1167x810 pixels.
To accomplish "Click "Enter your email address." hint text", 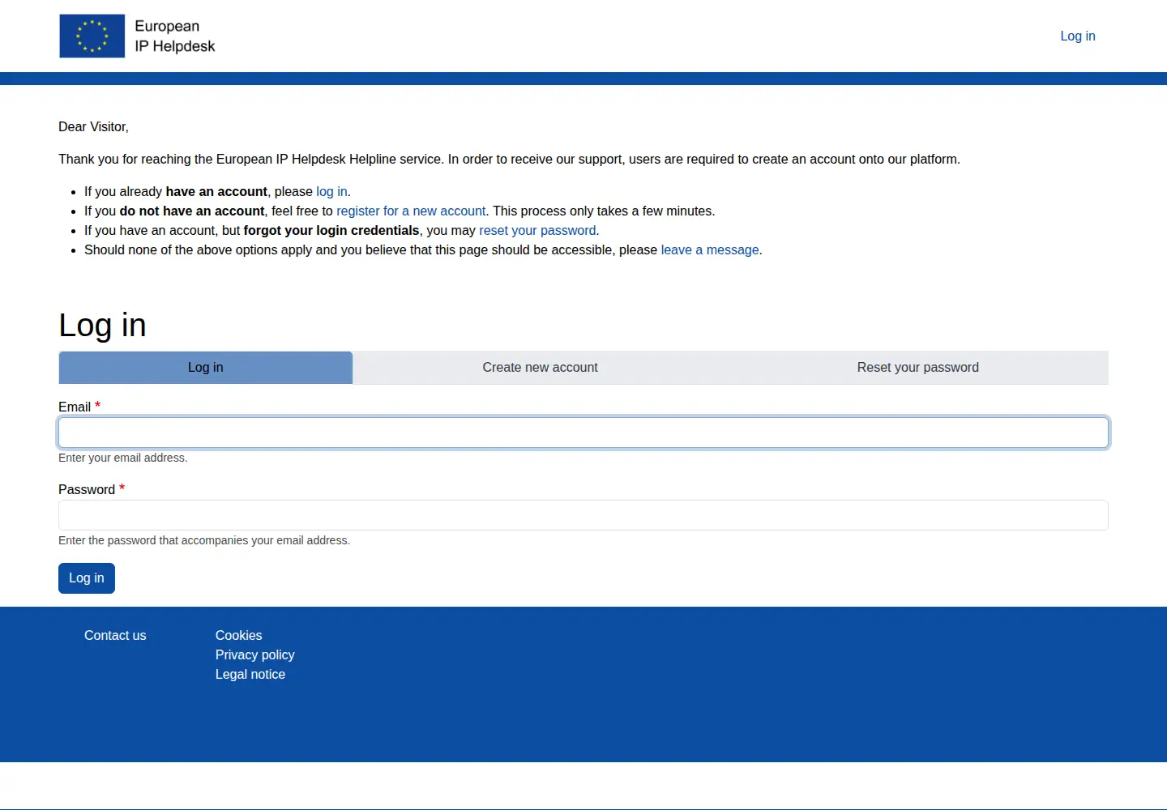I will (x=123, y=458).
